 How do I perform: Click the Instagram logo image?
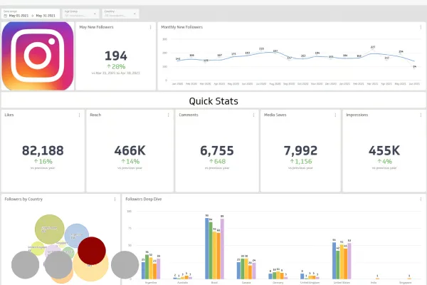(x=38, y=56)
